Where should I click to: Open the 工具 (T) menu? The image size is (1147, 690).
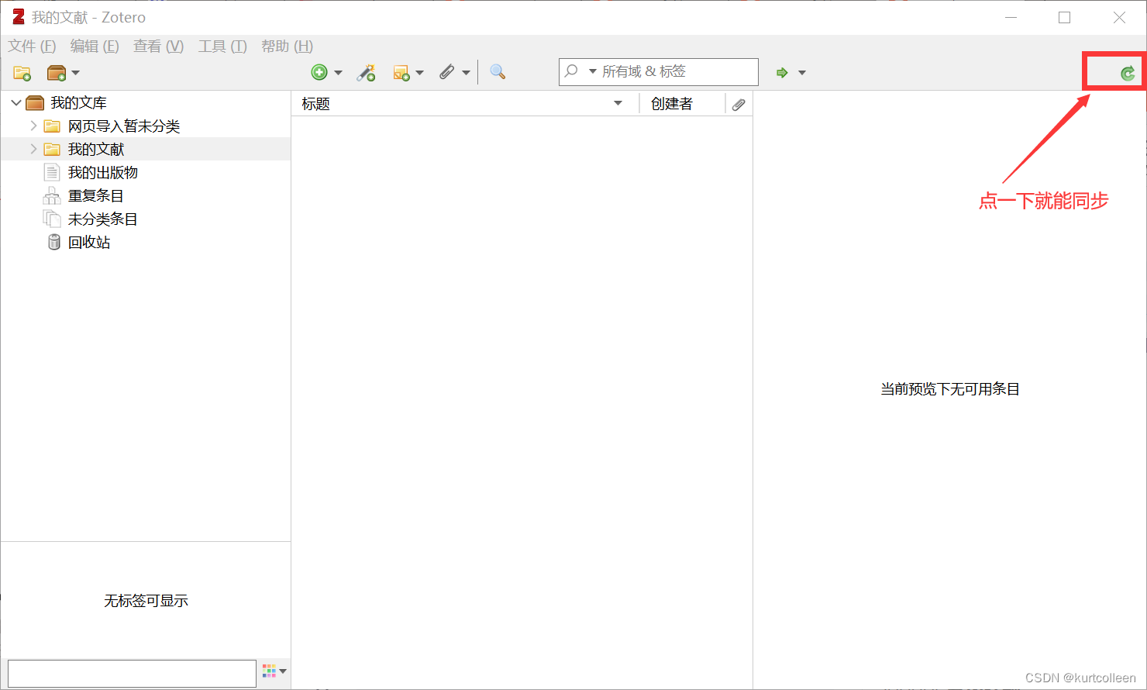[222, 47]
